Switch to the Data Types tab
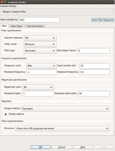115x151 pixels. click(17, 26)
